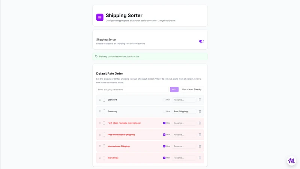Click the 'Standard' rate name
Screen dimensions: 300x169
112,100
